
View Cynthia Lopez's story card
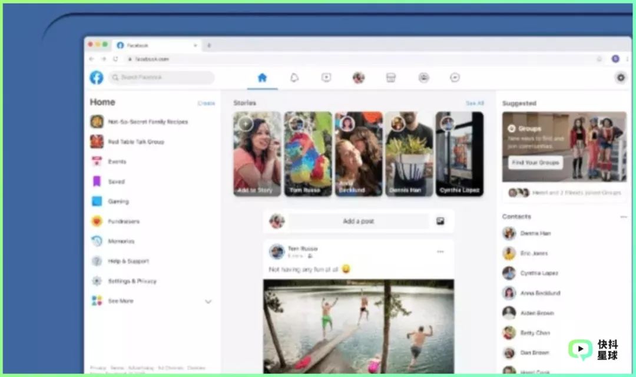tap(459, 154)
